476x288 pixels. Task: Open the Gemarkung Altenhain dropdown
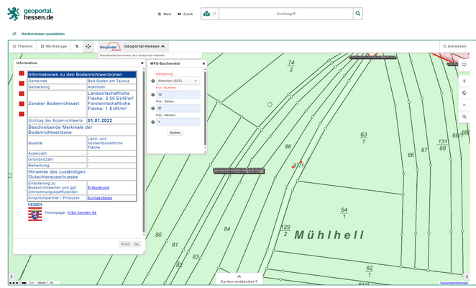(x=178, y=81)
